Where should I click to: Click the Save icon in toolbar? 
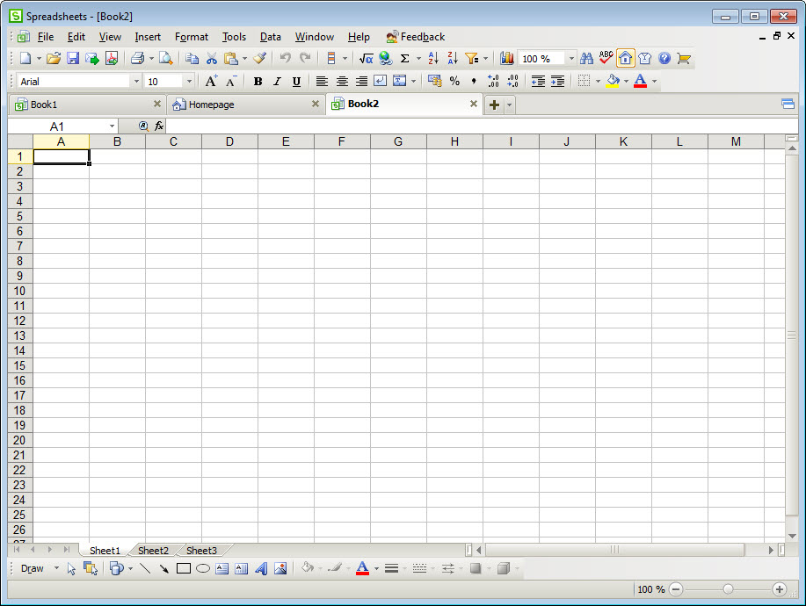(73, 59)
